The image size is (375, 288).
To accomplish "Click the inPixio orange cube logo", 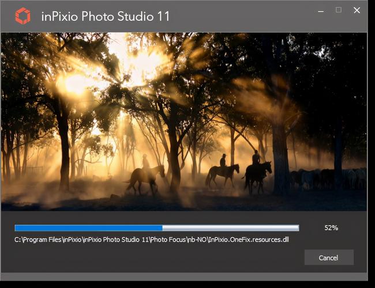I will pos(22,16).
